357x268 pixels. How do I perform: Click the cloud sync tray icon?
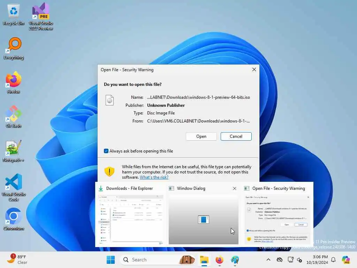pos(280,260)
